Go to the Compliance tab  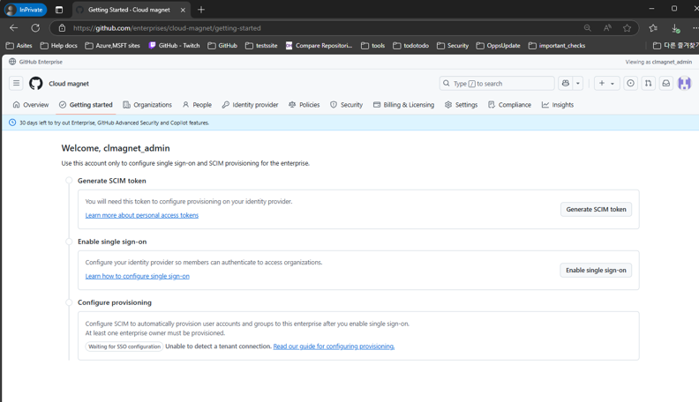pos(509,105)
